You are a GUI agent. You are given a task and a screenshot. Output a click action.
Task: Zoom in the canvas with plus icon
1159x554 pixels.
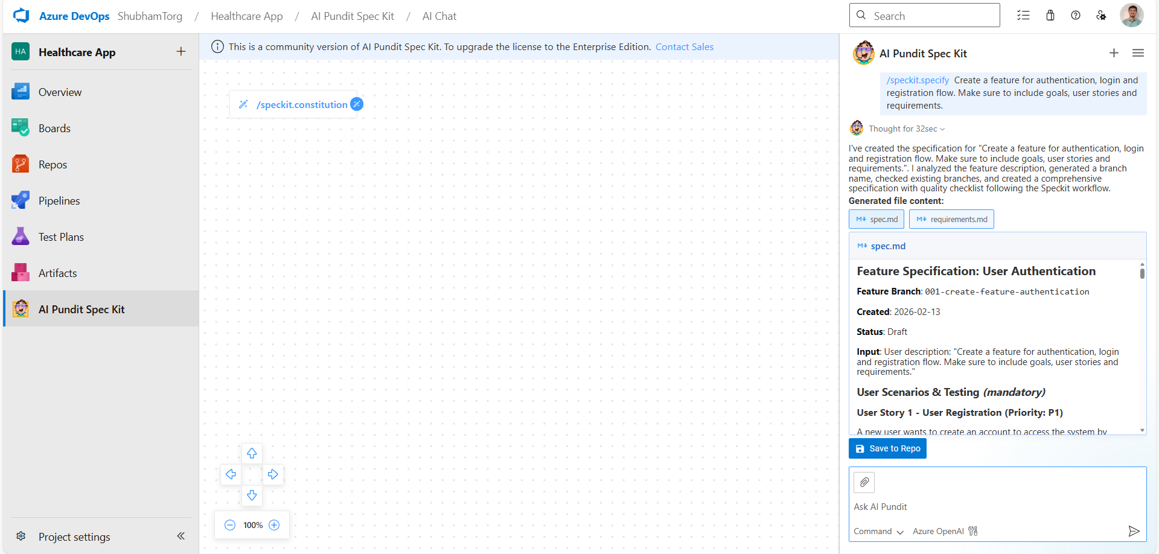click(274, 525)
